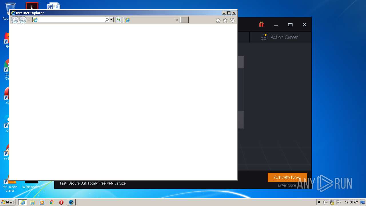Maximize the Internet Explorer window
This screenshot has width=366, height=206.
pos(229,13)
